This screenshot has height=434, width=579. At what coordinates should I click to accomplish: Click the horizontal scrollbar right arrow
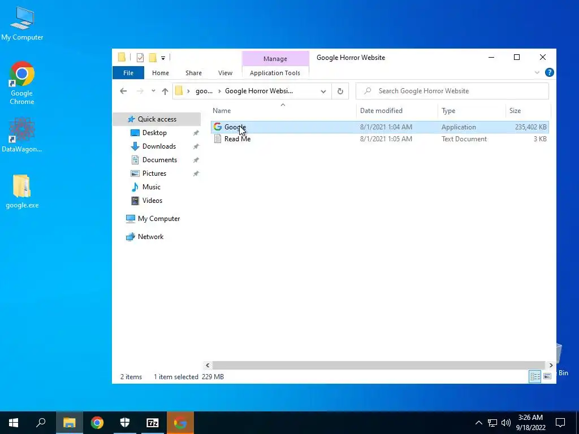pos(551,366)
